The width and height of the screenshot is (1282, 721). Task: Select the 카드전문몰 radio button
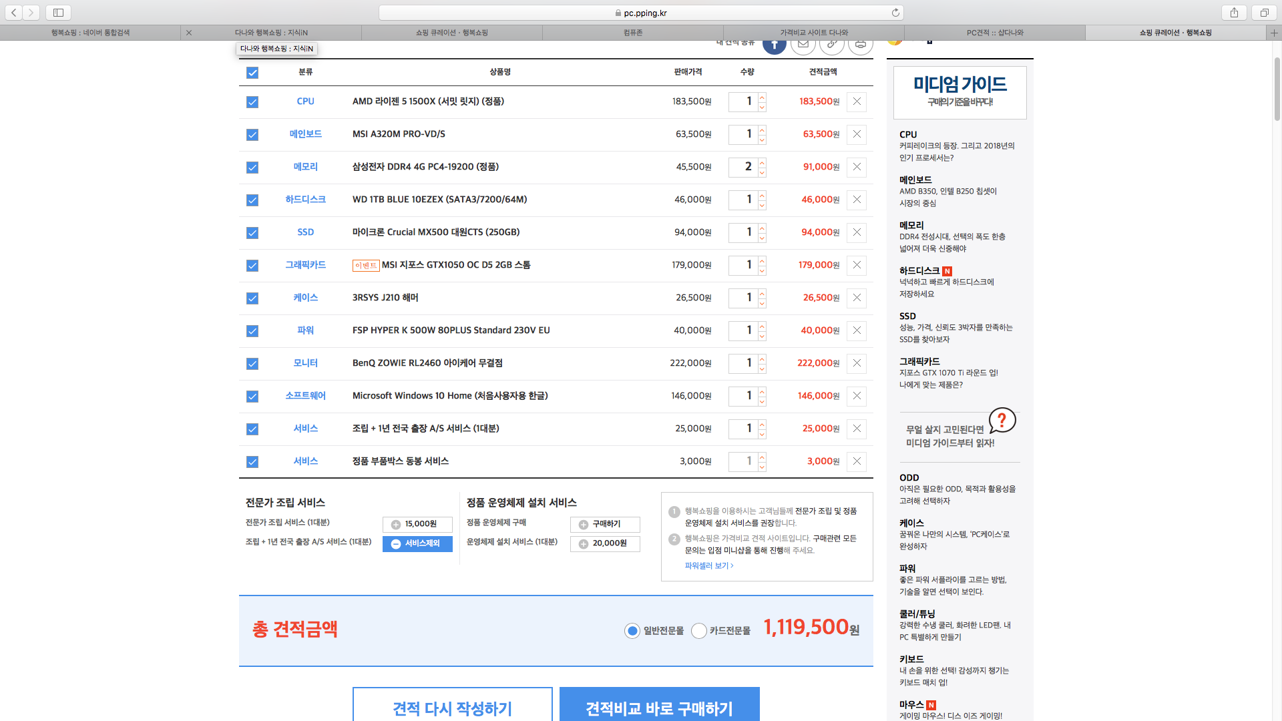pos(699,631)
